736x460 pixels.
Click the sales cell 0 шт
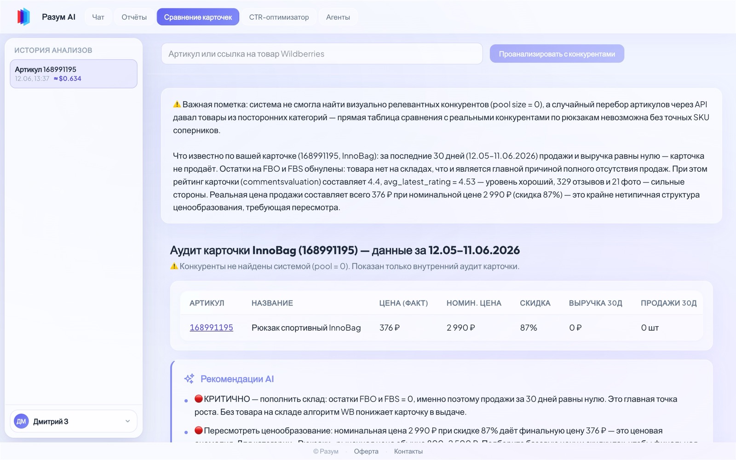point(650,328)
